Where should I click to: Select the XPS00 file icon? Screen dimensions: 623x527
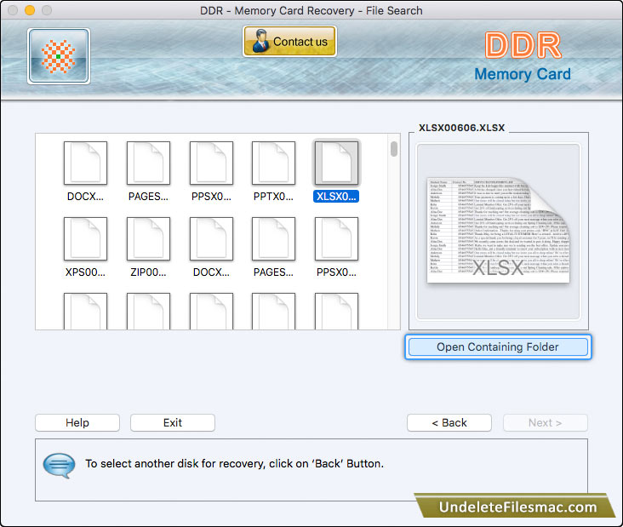(x=85, y=239)
